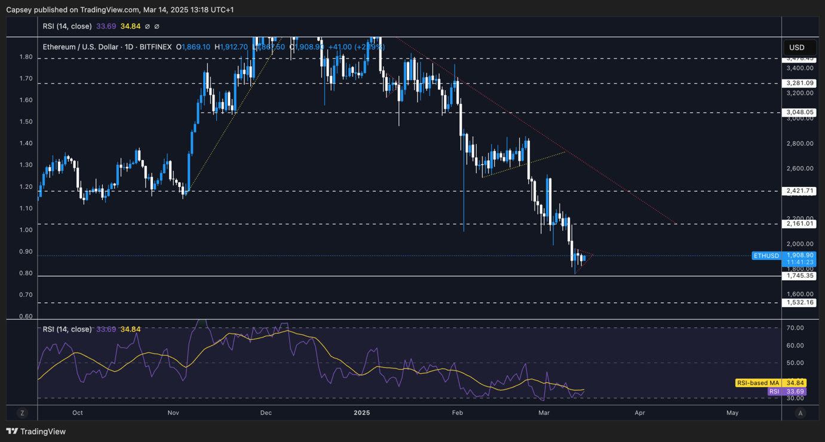Click the 3,400.00 price scale value
Screen dimensions: 825x442
point(801,68)
